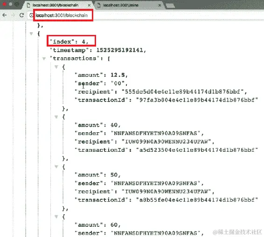Screen dimensions: 264x237
Task: Collapse the transaction with amount 40
Action: [56, 117]
